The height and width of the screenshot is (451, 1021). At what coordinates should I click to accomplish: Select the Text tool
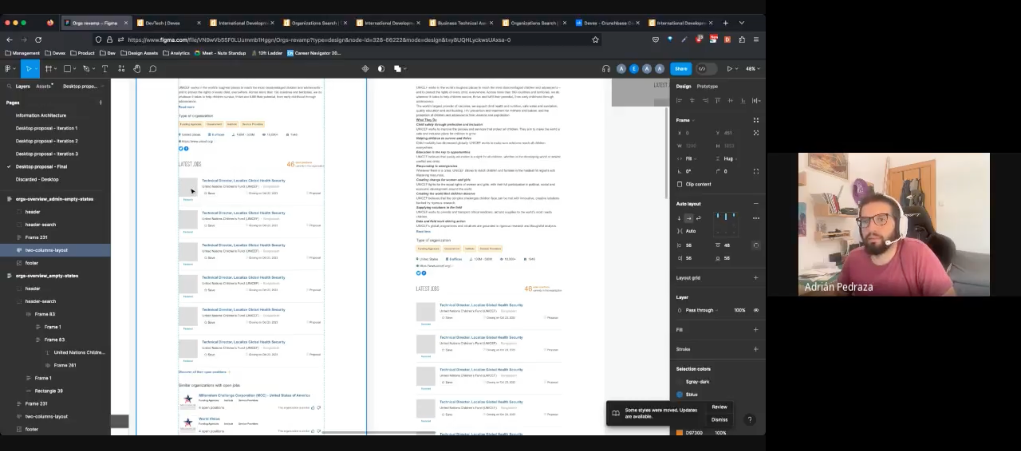click(x=105, y=69)
